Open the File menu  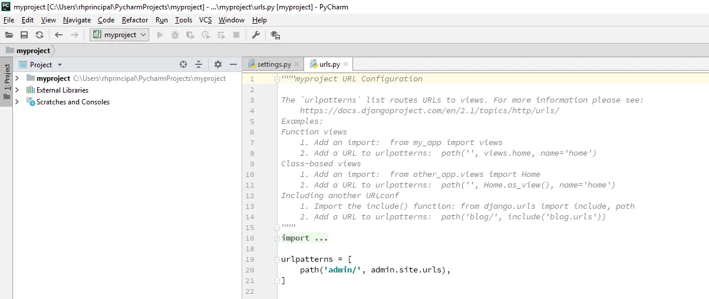click(x=9, y=20)
